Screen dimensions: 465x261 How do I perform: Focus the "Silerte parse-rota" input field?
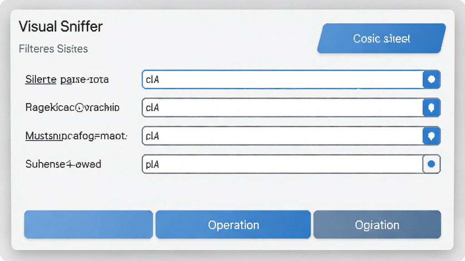click(x=282, y=79)
